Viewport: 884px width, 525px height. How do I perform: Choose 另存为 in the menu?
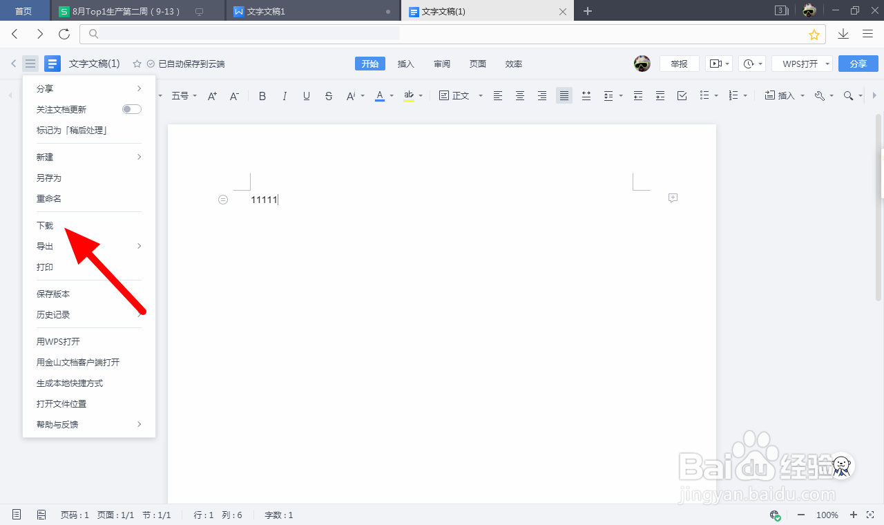[x=49, y=178]
